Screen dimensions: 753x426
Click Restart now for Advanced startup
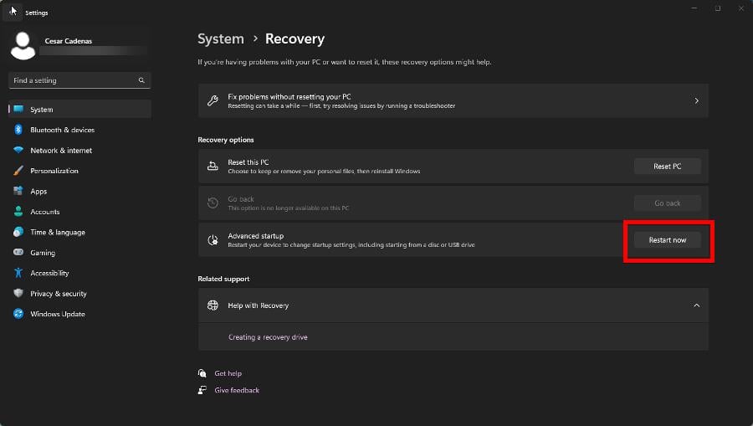(667, 240)
